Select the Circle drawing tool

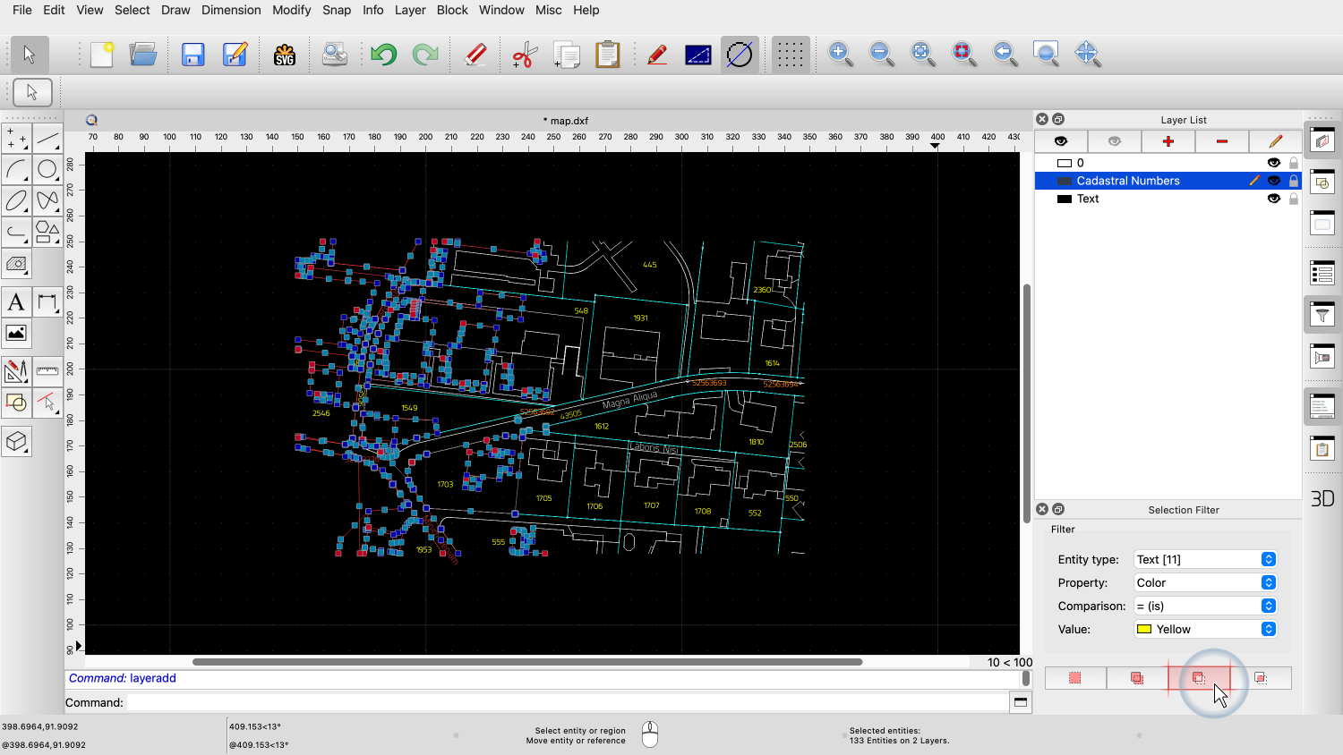coord(47,169)
